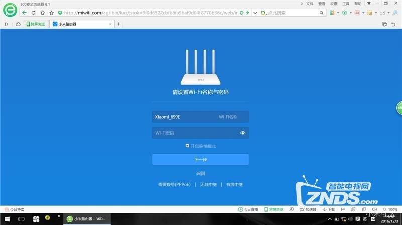
Task: Close the 小米路由器 tab
Action: (x=110, y=24)
